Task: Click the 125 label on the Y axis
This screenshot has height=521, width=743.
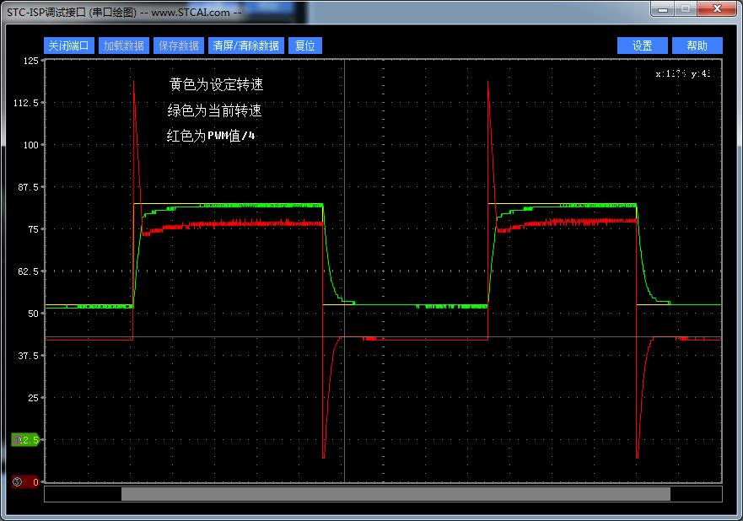Action: pos(30,61)
